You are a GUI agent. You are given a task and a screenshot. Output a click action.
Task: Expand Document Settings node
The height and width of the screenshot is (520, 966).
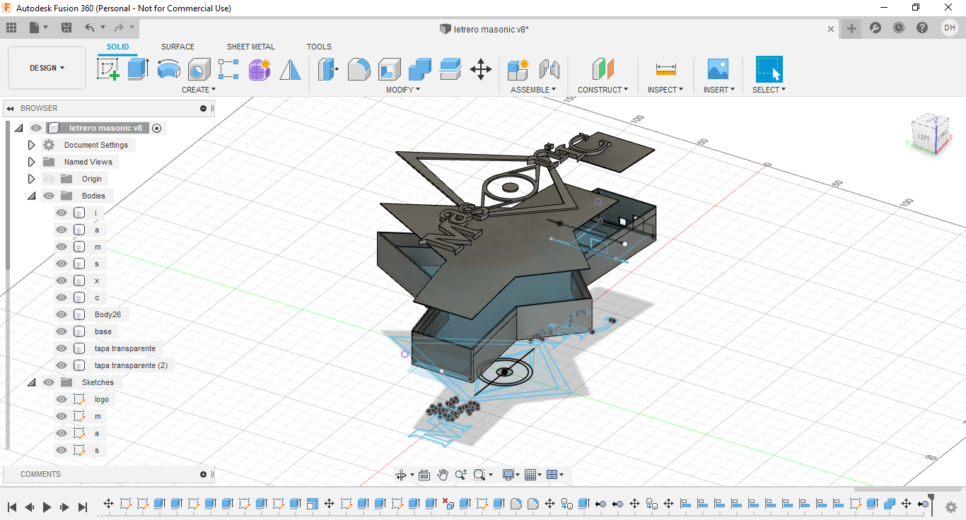click(x=31, y=145)
